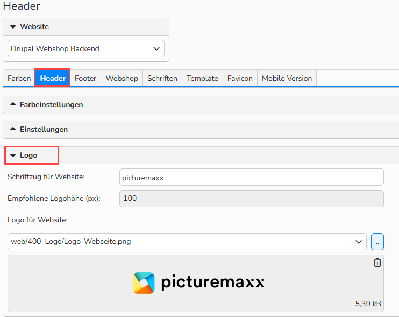Screen dimensions: 399x317
Task: Click the Header page heading
Action: point(22,6)
